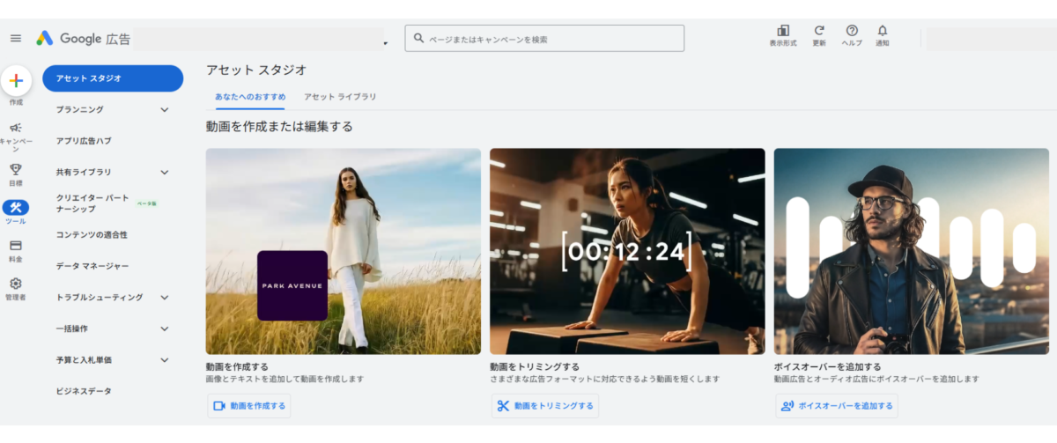Open the Admin gear icon
1057x443 pixels.
16,284
